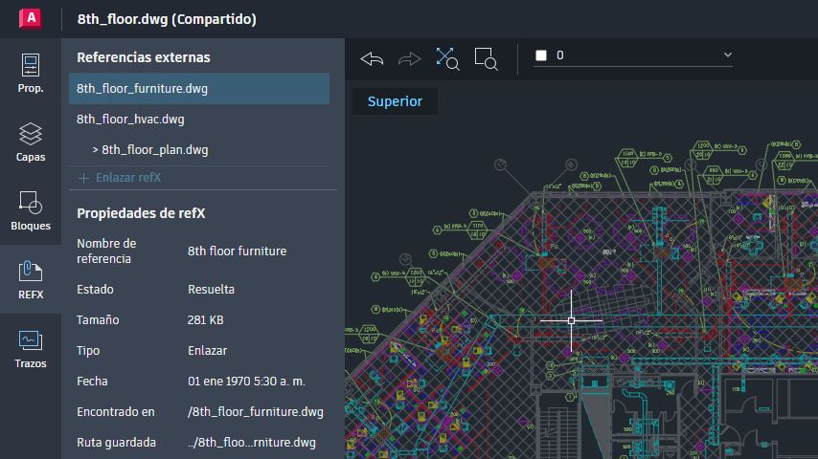The width and height of the screenshot is (818, 459).
Task: Click the redo arrow icon
Action: point(409,59)
